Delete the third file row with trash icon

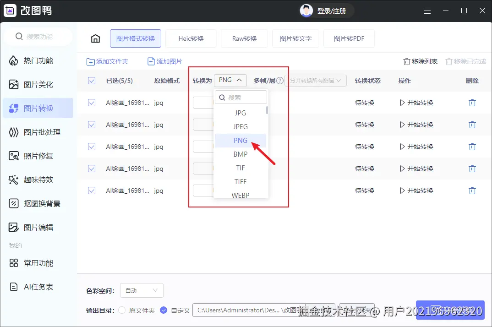pyautogui.click(x=472, y=147)
